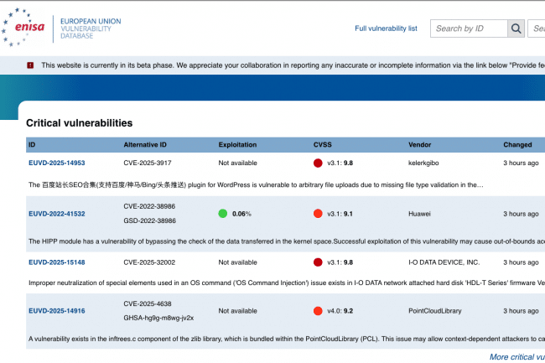Click the dark red CVSS dot for EUVD-2025-15148
Screen dimensions: 545x363
(318, 262)
